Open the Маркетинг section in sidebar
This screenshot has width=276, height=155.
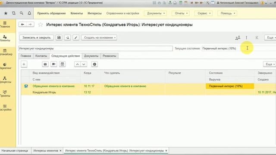[5, 66]
